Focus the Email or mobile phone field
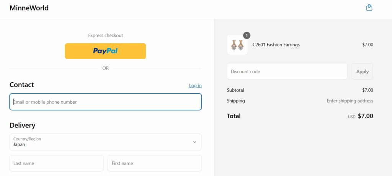This screenshot has height=176, width=392. (x=106, y=102)
